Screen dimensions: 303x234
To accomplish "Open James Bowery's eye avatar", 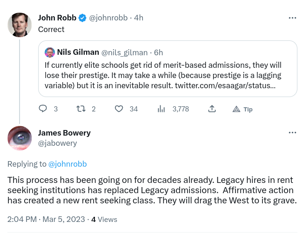I will [x=20, y=138].
